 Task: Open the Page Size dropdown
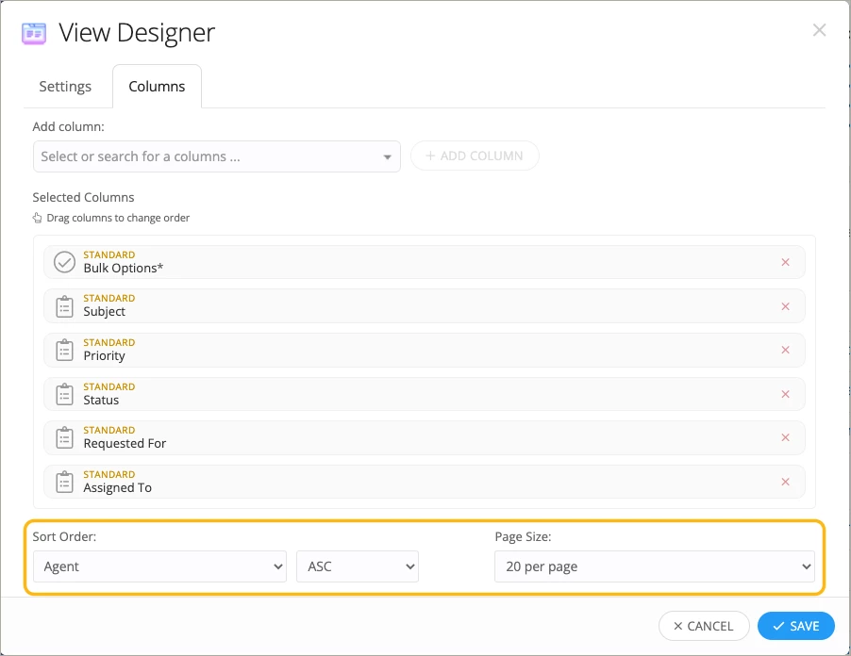click(x=654, y=566)
